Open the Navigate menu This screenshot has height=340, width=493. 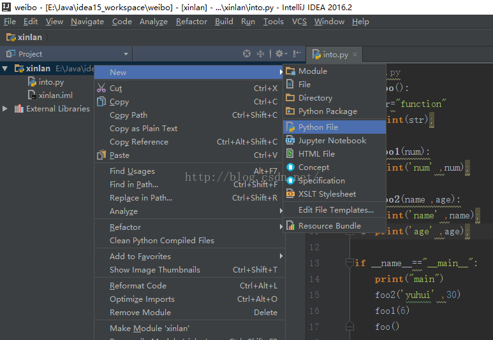tap(87, 22)
